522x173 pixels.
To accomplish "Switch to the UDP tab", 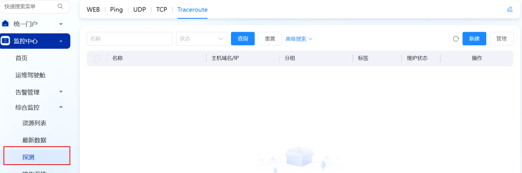I will 140,10.
